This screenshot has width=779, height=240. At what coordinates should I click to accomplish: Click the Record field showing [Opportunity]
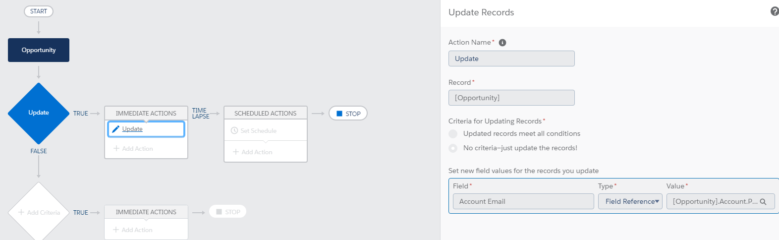(511, 98)
